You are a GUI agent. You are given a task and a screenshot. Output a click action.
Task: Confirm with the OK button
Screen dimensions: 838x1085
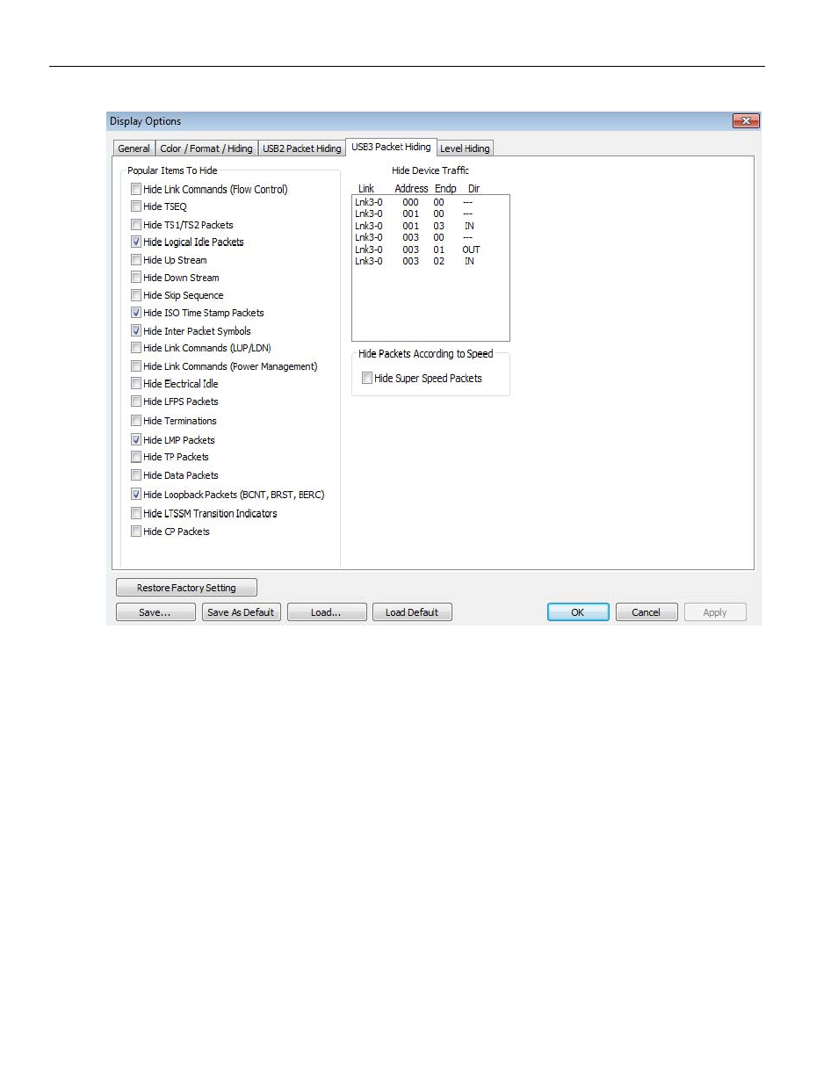[x=577, y=612]
